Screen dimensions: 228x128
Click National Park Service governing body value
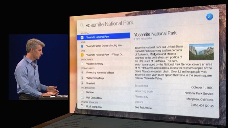[x=199, y=94]
